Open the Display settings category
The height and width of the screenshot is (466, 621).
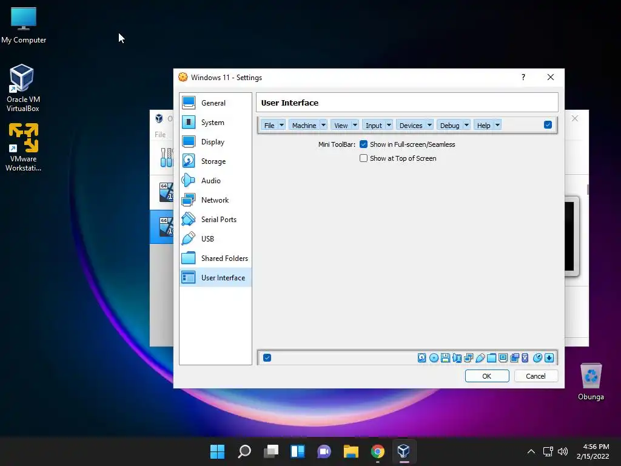(x=215, y=142)
